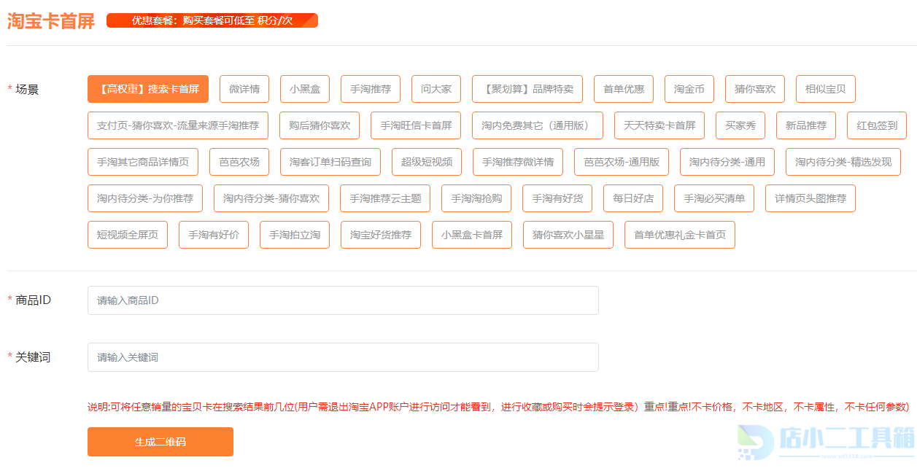Screen dimensions: 917x471
Task: Choose the 相似宝贝 scene
Action: (826, 89)
